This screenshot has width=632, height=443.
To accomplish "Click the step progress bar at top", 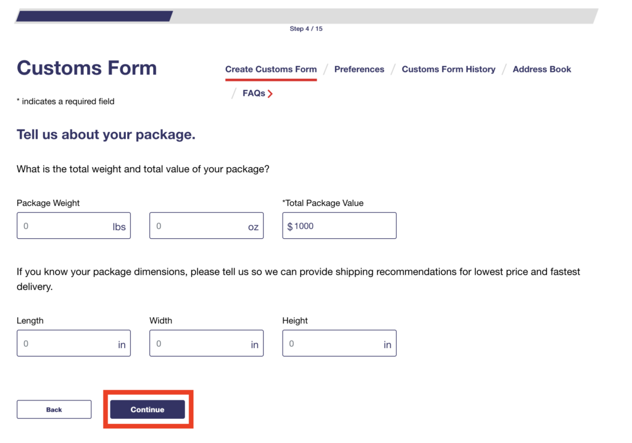I will click(x=307, y=16).
